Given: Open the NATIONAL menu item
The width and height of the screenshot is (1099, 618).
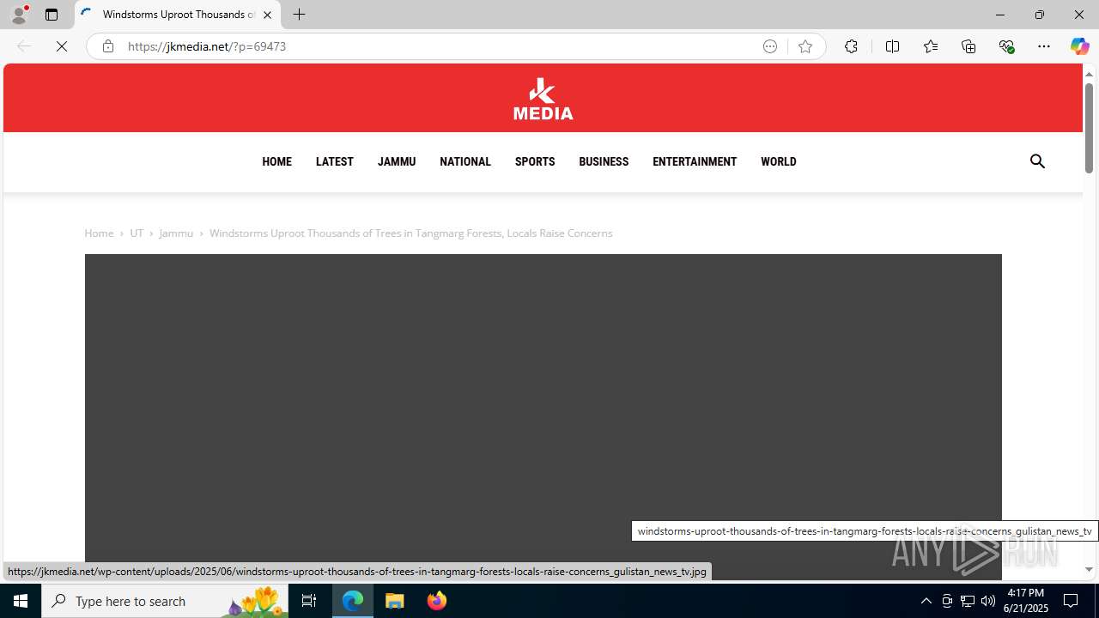Looking at the screenshot, I should pyautogui.click(x=465, y=161).
